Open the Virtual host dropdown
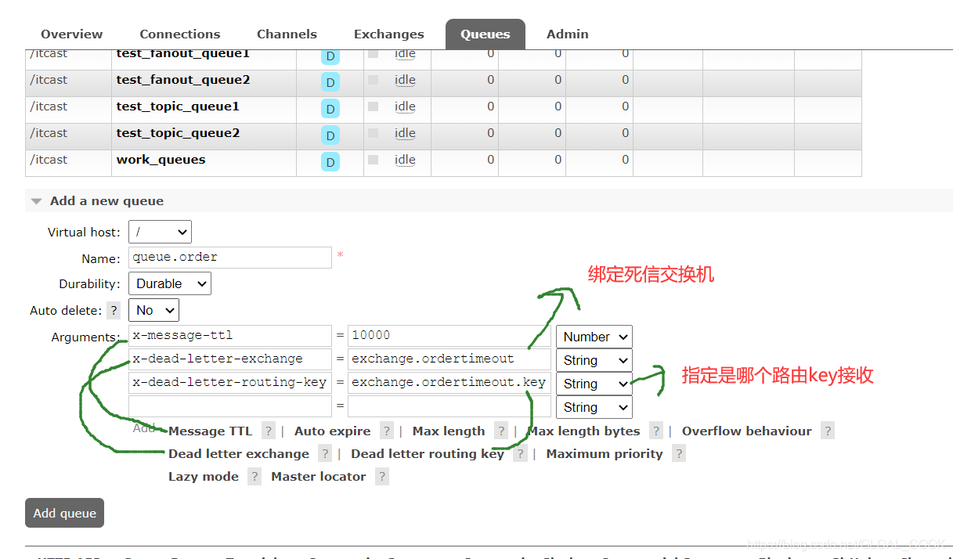 click(160, 232)
